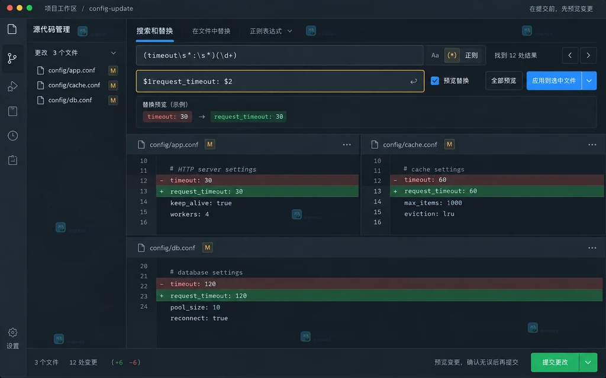Open more options for config/app.conf diff
Screen dimensions: 606x378
point(347,145)
